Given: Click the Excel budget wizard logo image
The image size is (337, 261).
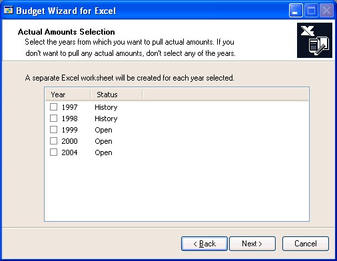Looking at the screenshot, I should pos(314,40).
